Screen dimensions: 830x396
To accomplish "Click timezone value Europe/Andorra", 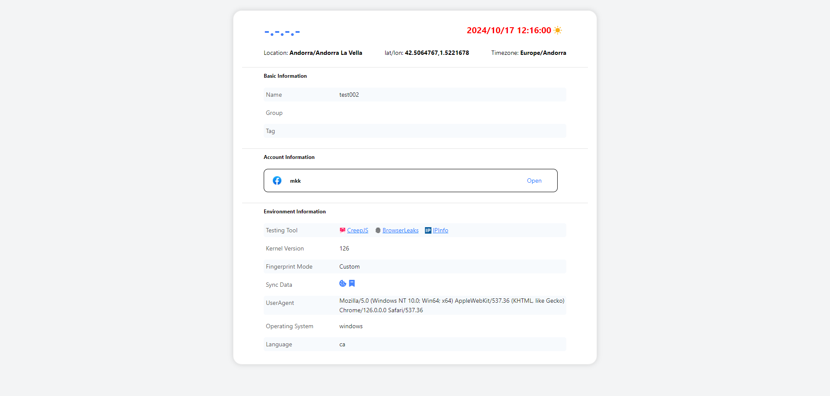I will (x=543, y=53).
